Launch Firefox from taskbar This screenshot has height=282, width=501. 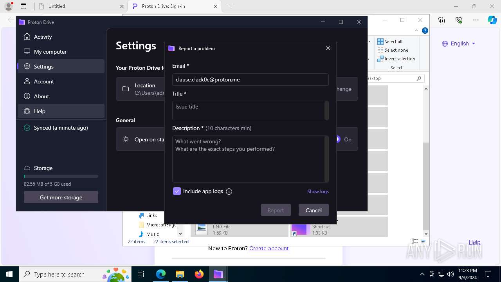click(x=199, y=274)
